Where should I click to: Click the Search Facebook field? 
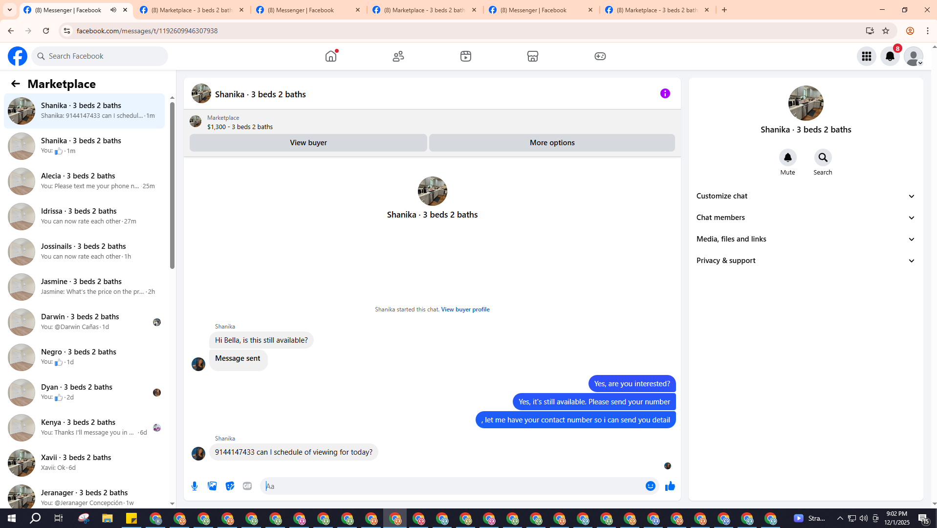[100, 56]
